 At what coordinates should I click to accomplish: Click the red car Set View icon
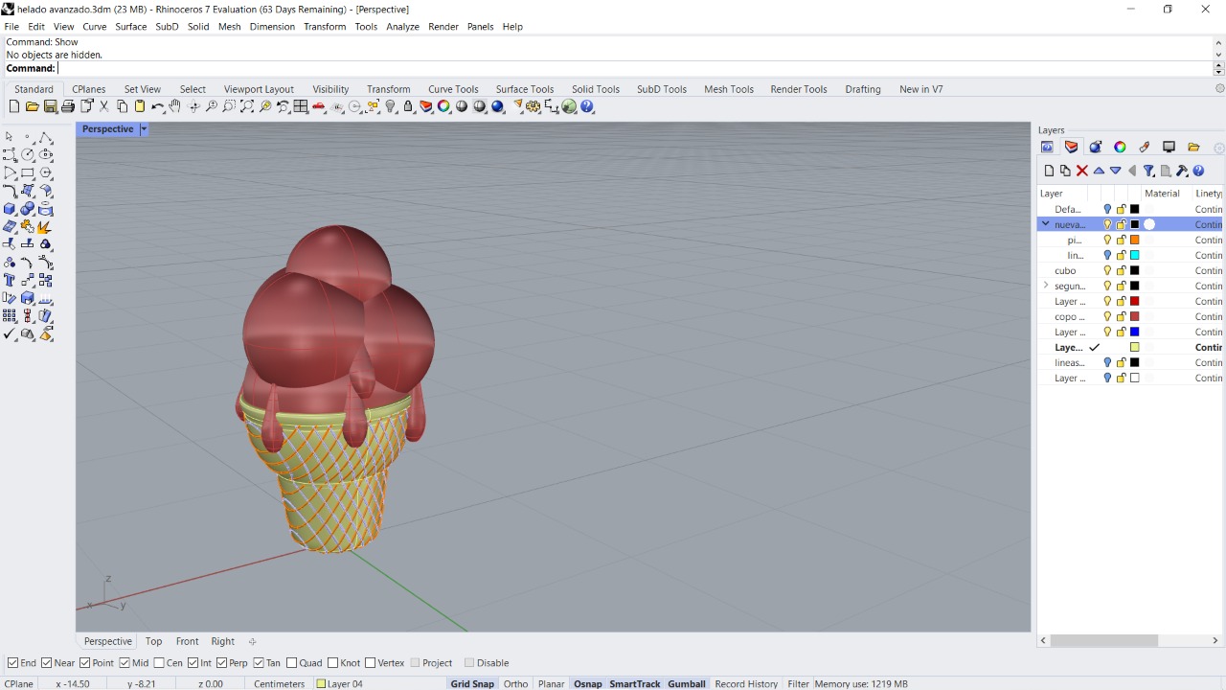(x=318, y=106)
